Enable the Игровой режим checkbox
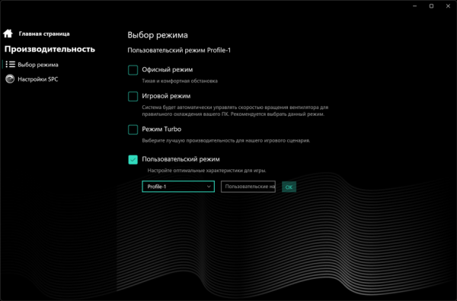The width and height of the screenshot is (457, 301). [133, 96]
